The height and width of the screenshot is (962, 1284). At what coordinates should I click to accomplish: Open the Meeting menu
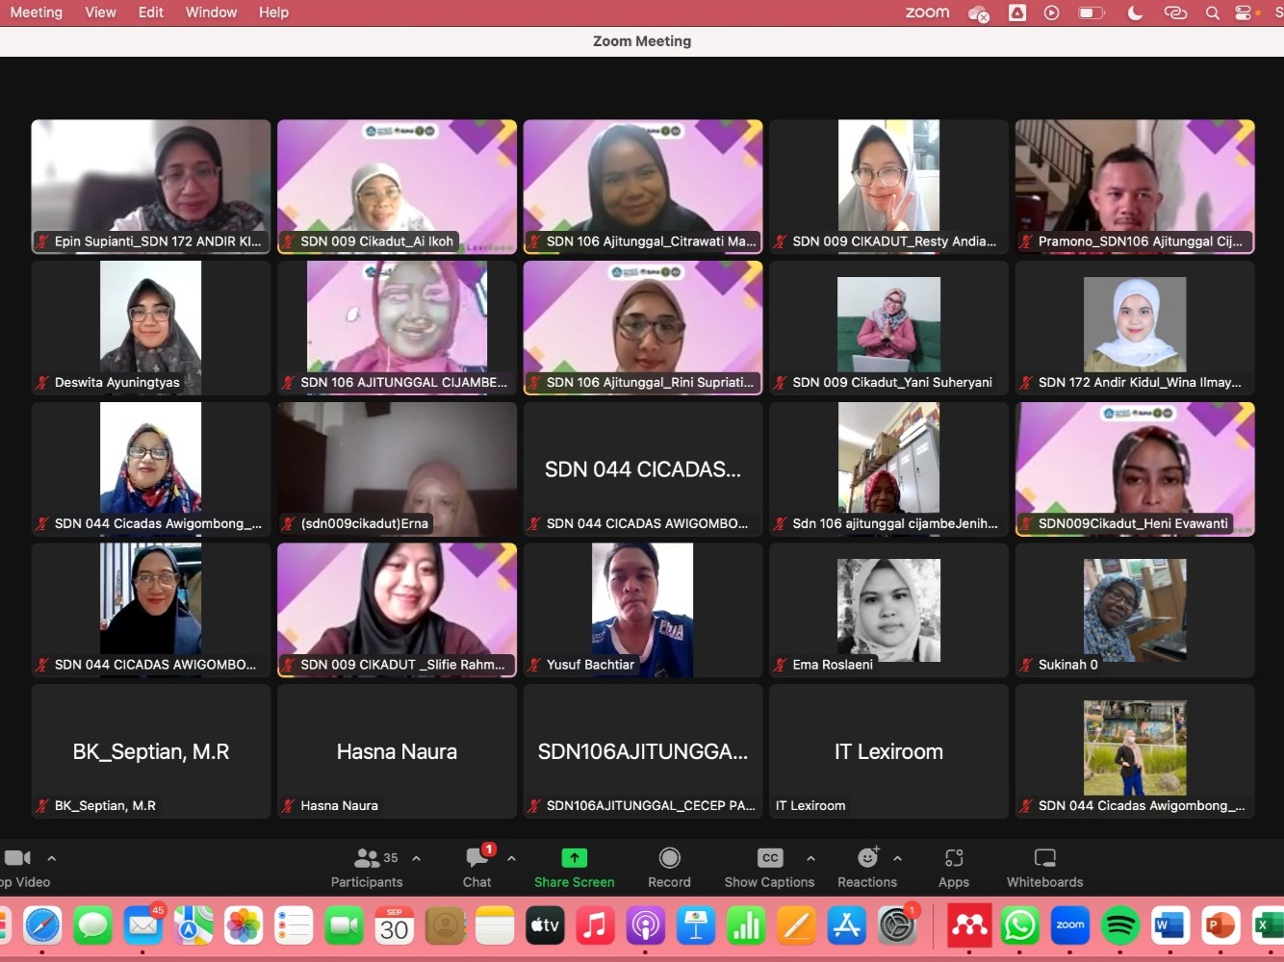pos(36,13)
